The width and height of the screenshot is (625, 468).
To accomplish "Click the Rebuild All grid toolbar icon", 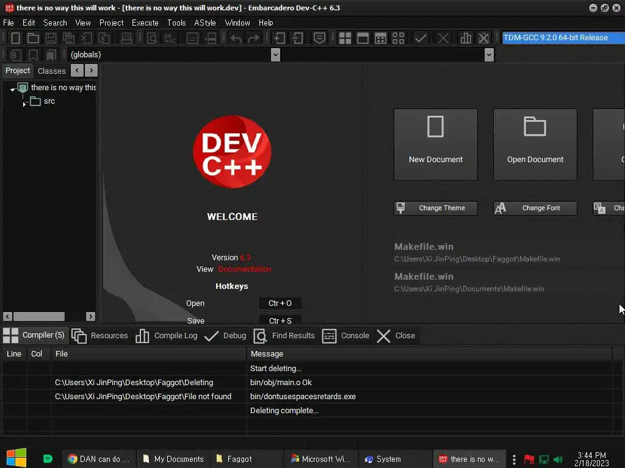I will 398,38.
